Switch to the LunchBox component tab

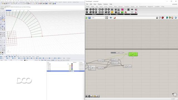coord(157,7)
